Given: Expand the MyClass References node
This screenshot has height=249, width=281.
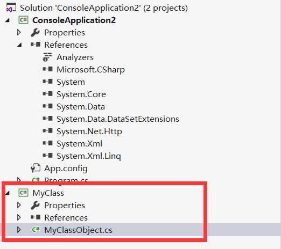Looking at the screenshot, I should click(19, 217).
